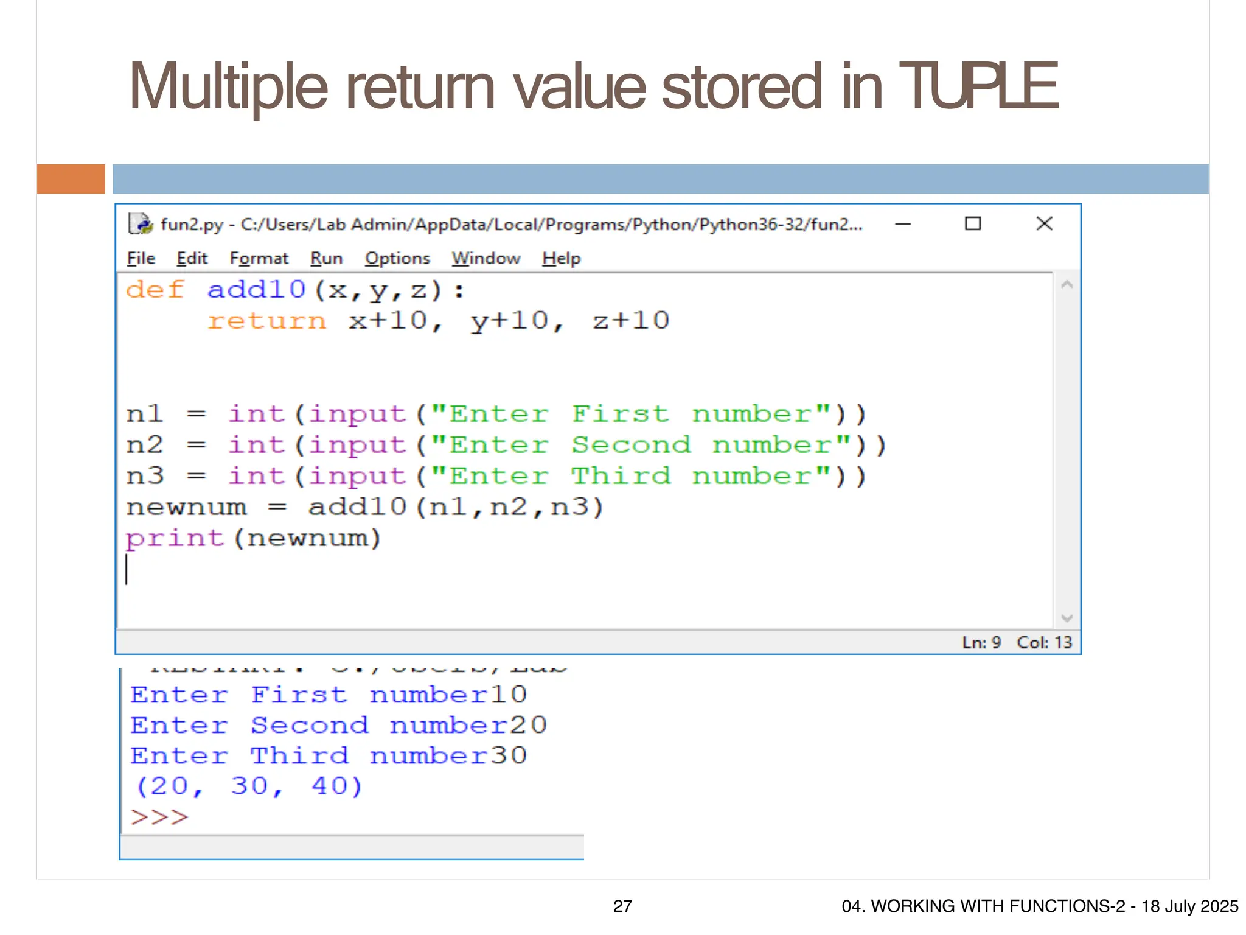Click the 'newnum = add10(n1,n2,n3)' line
This screenshot has width=1246, height=935.
[364, 507]
